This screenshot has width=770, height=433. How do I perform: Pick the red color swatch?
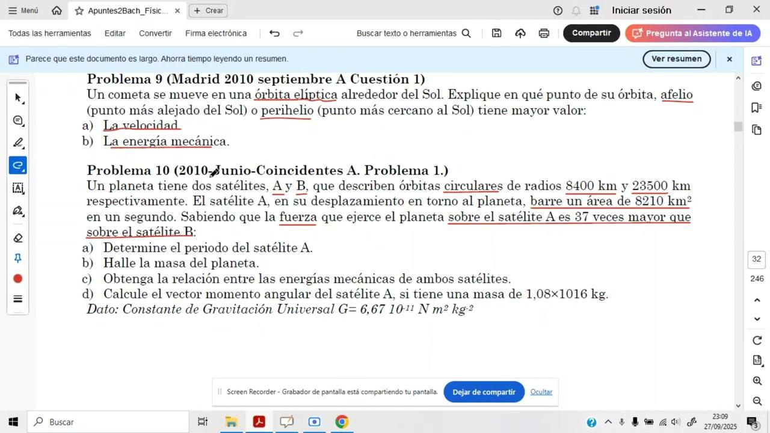pos(18,278)
